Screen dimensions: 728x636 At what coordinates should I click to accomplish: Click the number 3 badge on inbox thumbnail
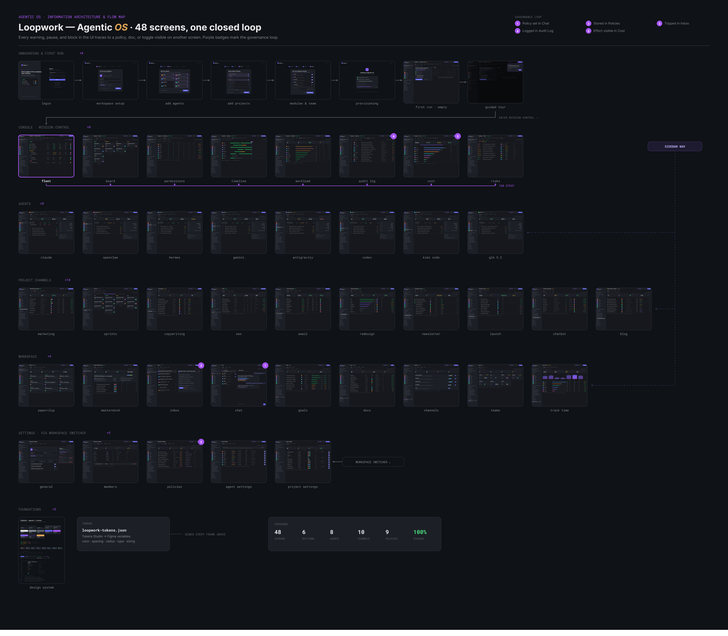click(x=201, y=365)
